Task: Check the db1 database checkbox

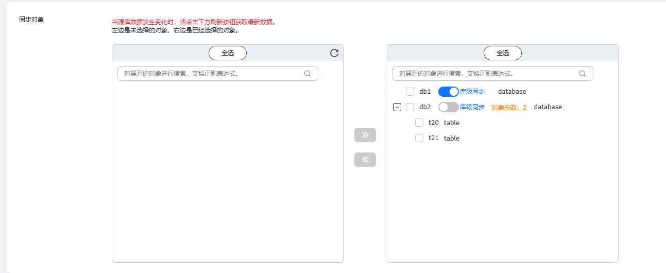Action: pos(410,92)
